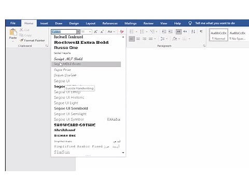Viewport: 249px width, 187px height.
Task: Apply the No Spacing style thumbnail
Action: [x=238, y=35]
